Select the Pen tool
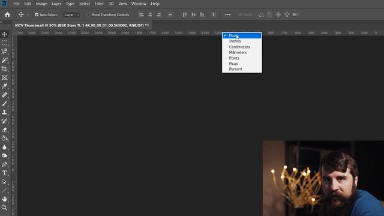 [x=4, y=164]
